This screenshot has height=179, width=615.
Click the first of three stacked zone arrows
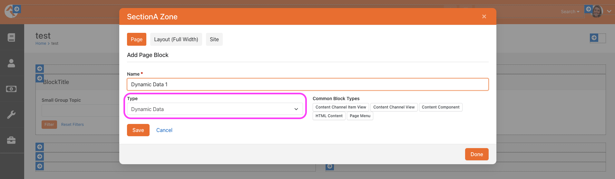pyautogui.click(x=40, y=147)
